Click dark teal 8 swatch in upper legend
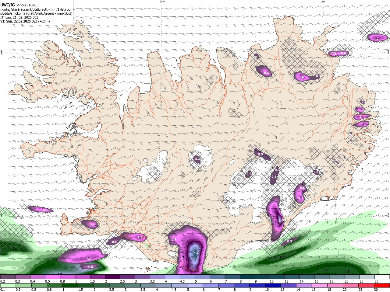Screen dimensions: 390x292 click(x=247, y=277)
